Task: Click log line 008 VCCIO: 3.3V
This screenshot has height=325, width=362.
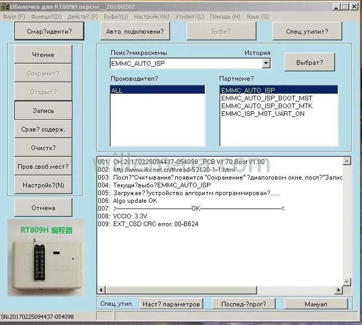Action: [x=123, y=216]
